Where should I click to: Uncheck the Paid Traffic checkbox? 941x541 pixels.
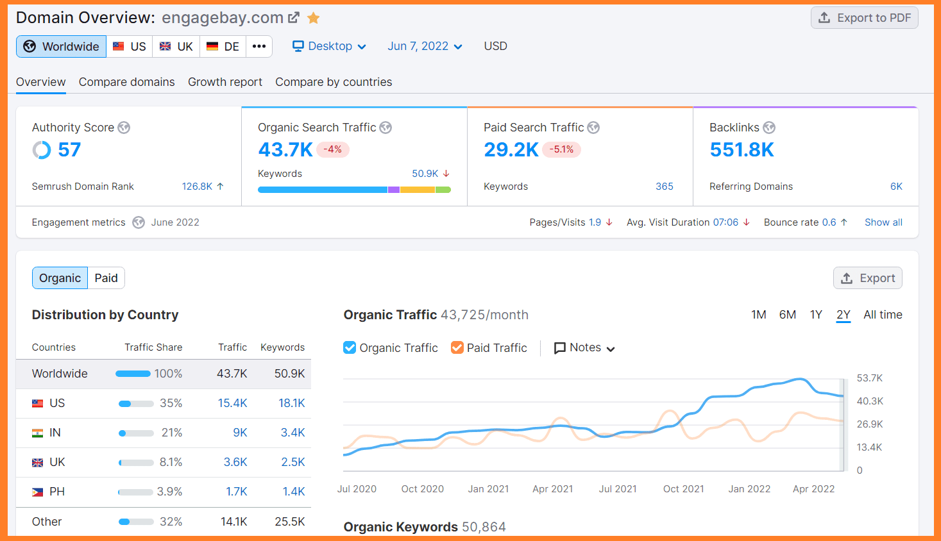click(x=457, y=347)
